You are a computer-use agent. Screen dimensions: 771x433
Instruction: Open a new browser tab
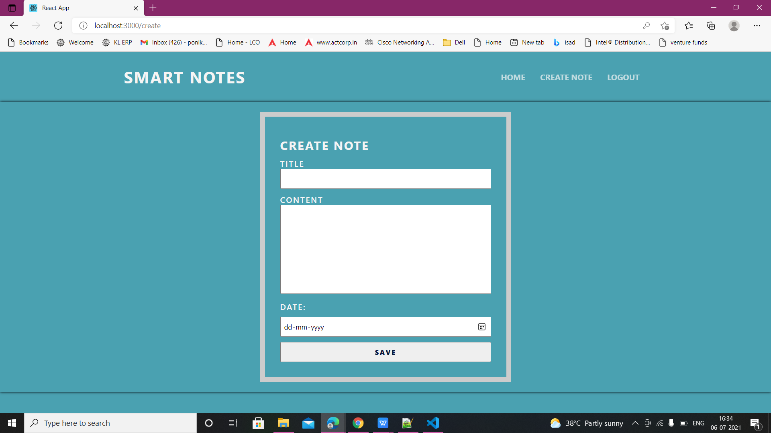pyautogui.click(x=153, y=8)
